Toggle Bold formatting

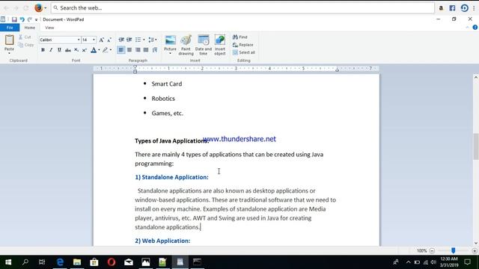(x=43, y=50)
